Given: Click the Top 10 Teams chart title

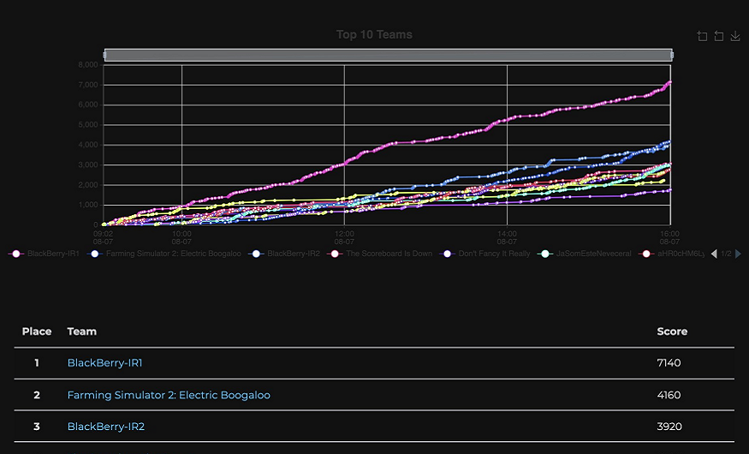Looking at the screenshot, I should [x=374, y=35].
